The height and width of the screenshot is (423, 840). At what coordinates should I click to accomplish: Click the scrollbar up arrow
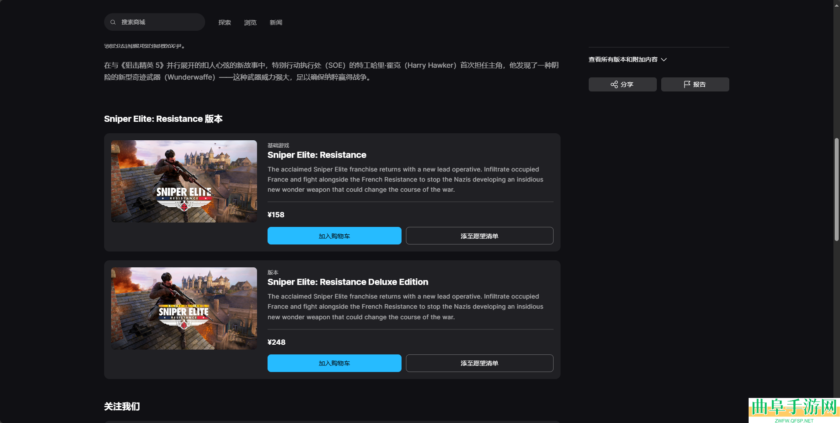point(836,4)
